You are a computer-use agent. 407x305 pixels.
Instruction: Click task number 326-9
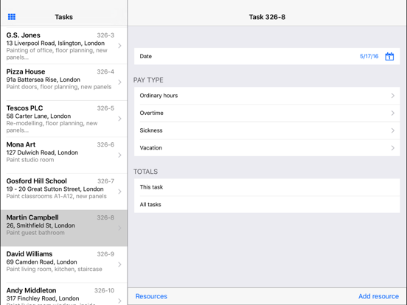pos(105,254)
